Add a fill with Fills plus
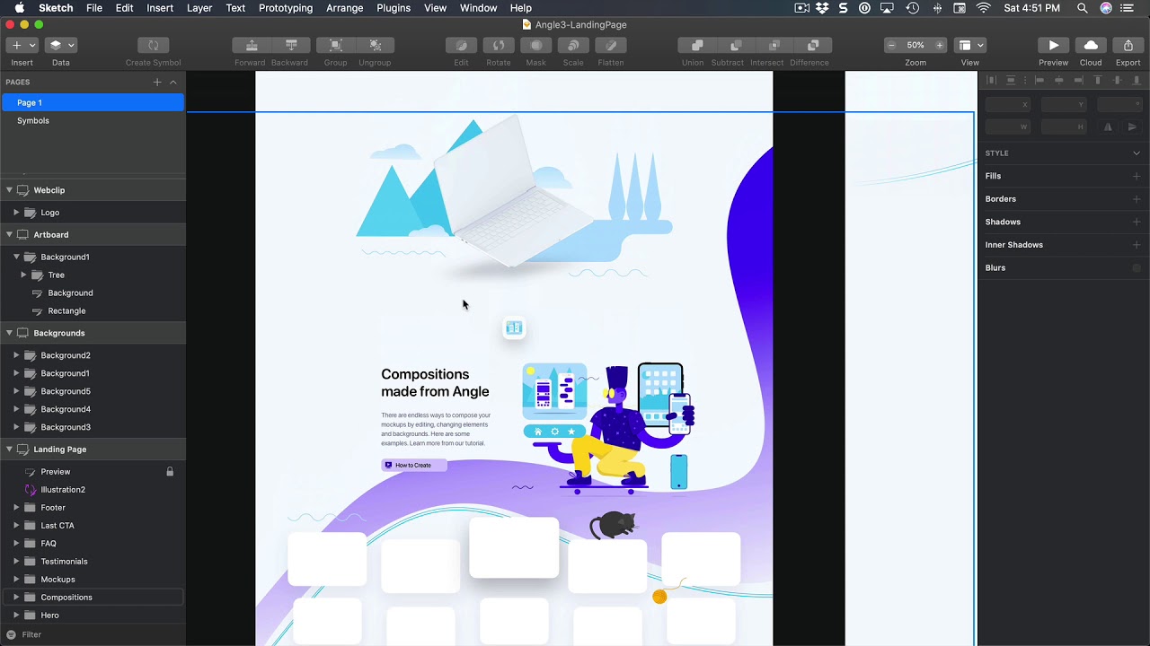This screenshot has width=1150, height=646. (1137, 176)
